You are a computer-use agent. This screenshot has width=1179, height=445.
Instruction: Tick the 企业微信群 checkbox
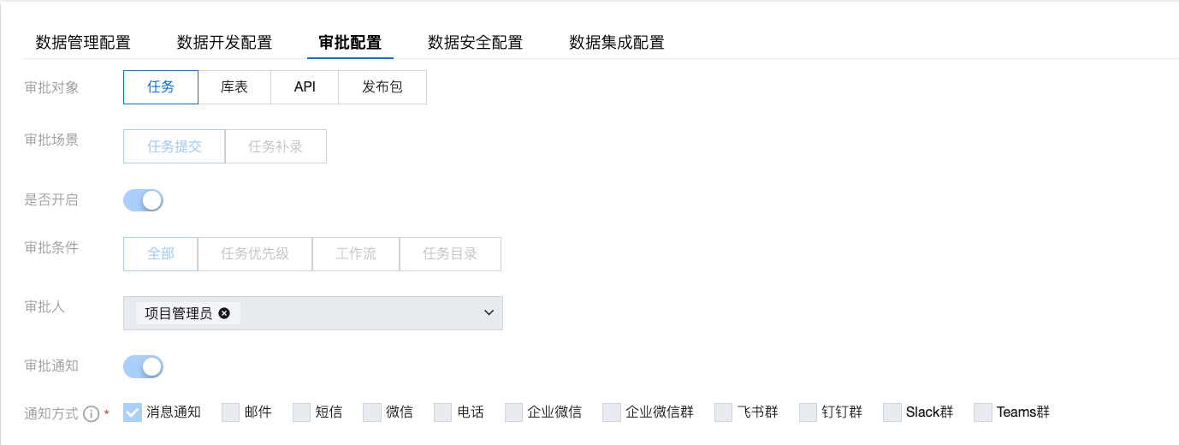(612, 412)
